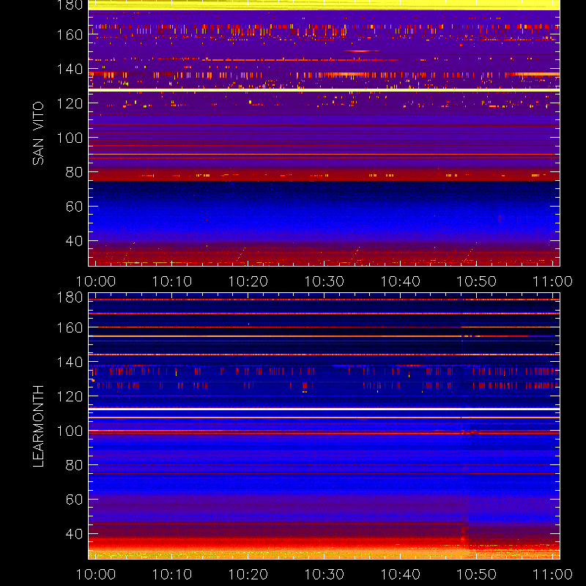Screen dimensions: 586x586
Task: Pick the 100 frequency tick on Learmonth axis
Action: click(70, 431)
